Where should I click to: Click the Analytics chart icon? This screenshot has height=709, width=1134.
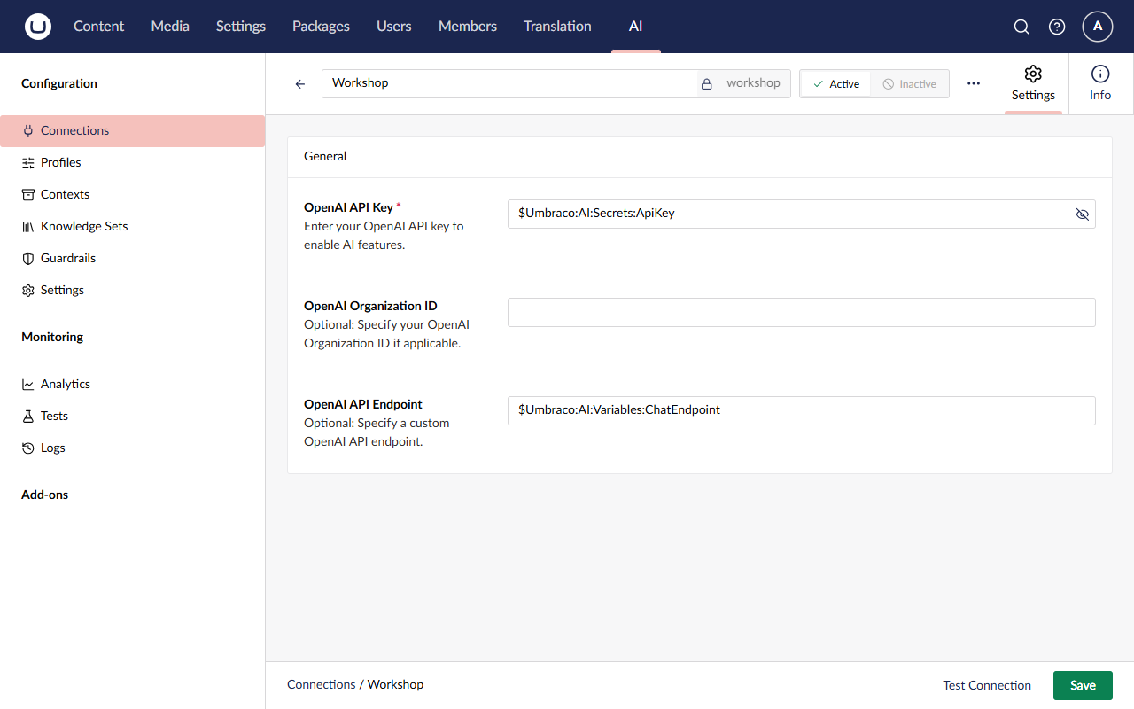28,384
